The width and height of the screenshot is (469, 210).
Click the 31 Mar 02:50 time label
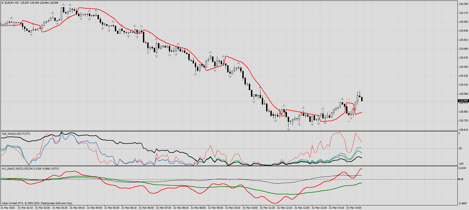pyautogui.click(x=43, y=208)
